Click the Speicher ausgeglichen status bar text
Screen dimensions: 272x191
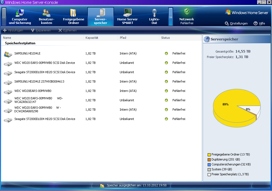point(137,185)
